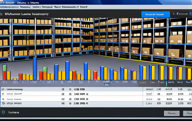Click the blue icon at the header's right edge

click(x=190, y=14)
